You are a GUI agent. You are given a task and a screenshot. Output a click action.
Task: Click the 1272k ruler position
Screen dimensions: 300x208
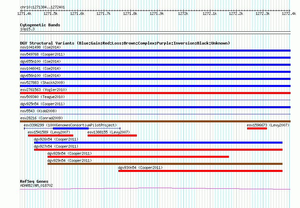pyautogui.click(x=183, y=13)
